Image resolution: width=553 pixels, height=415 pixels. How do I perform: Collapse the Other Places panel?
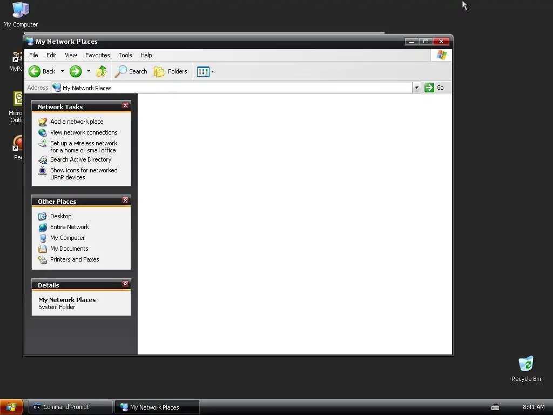125,200
